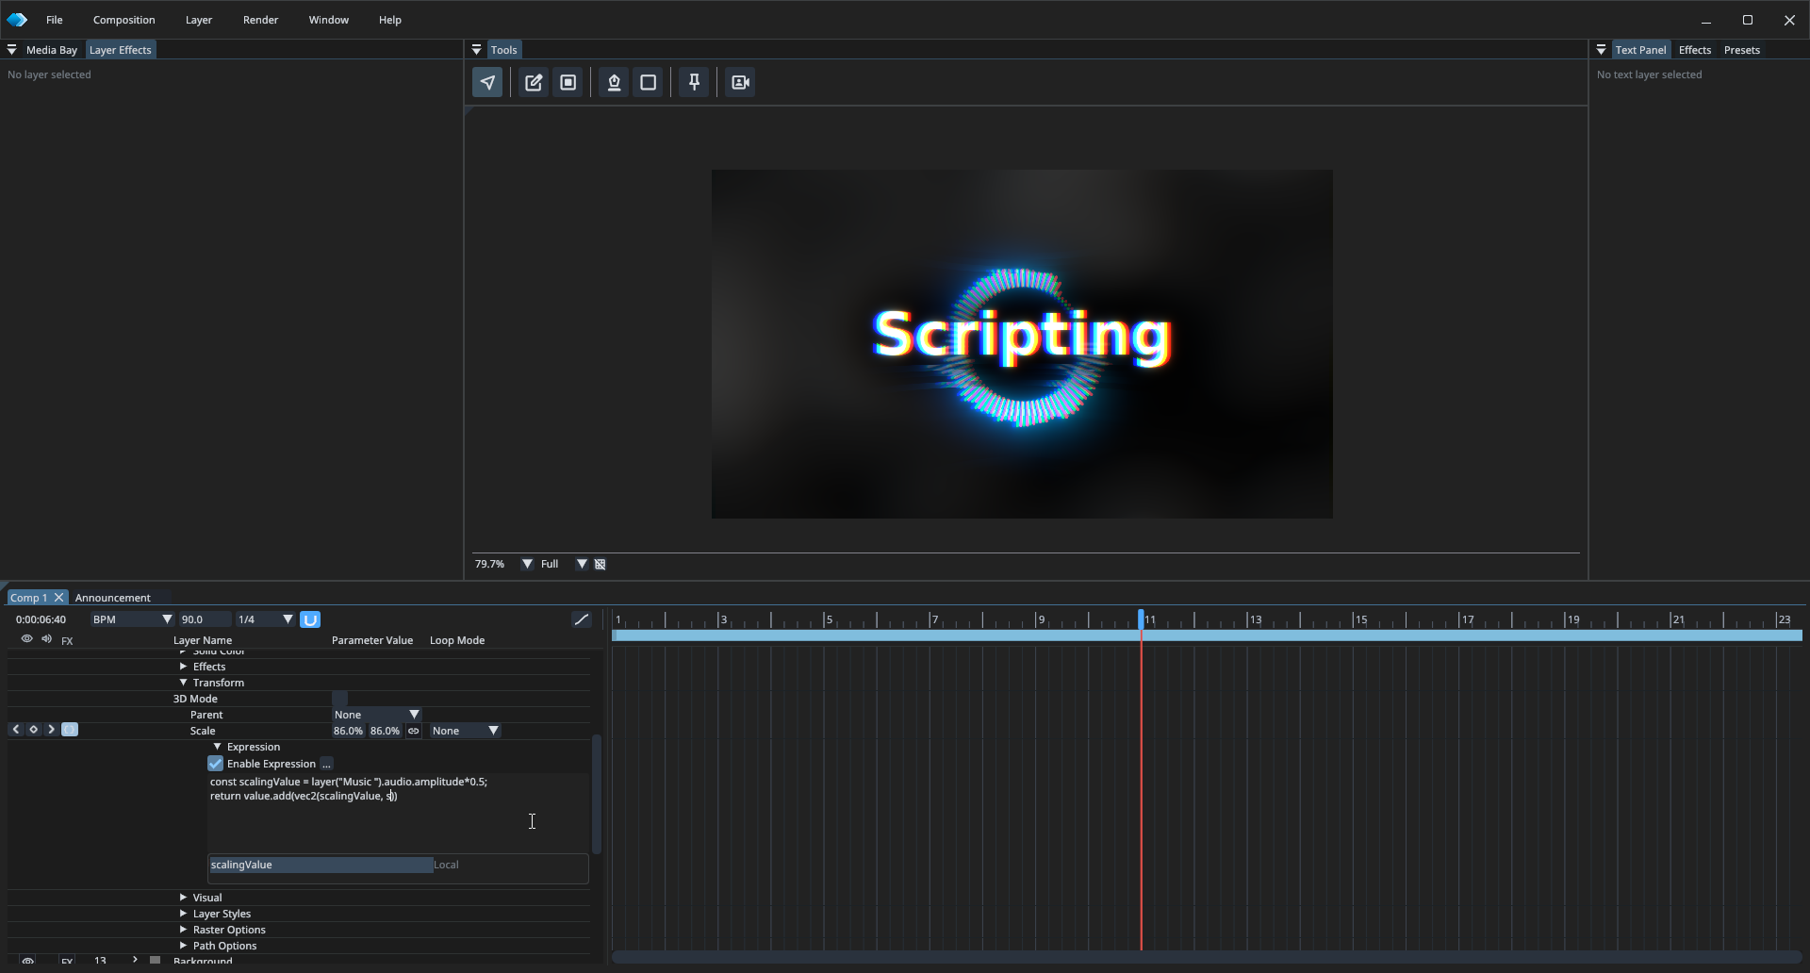Open the File menu

(x=55, y=20)
